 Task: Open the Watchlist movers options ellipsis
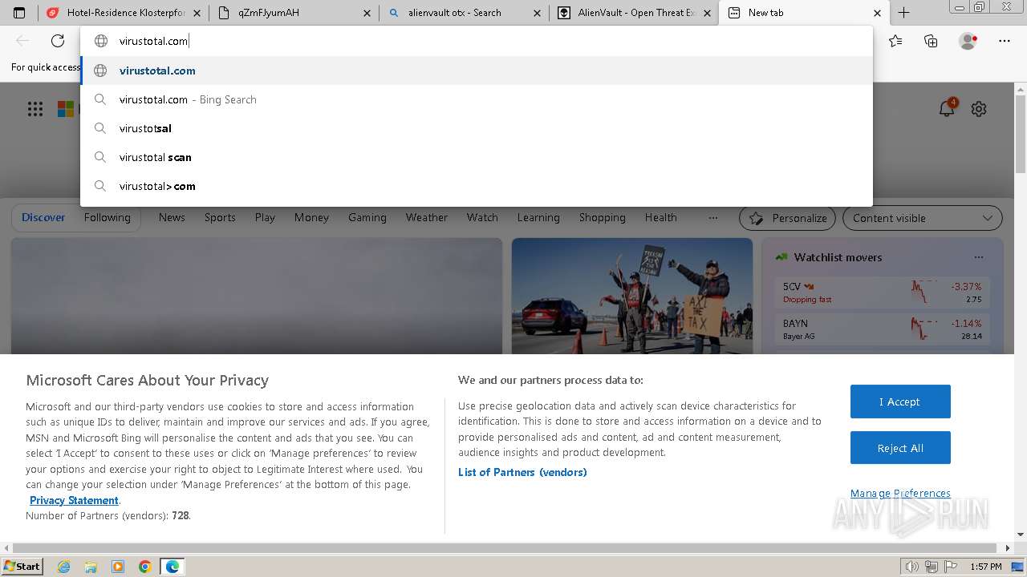coord(979,257)
